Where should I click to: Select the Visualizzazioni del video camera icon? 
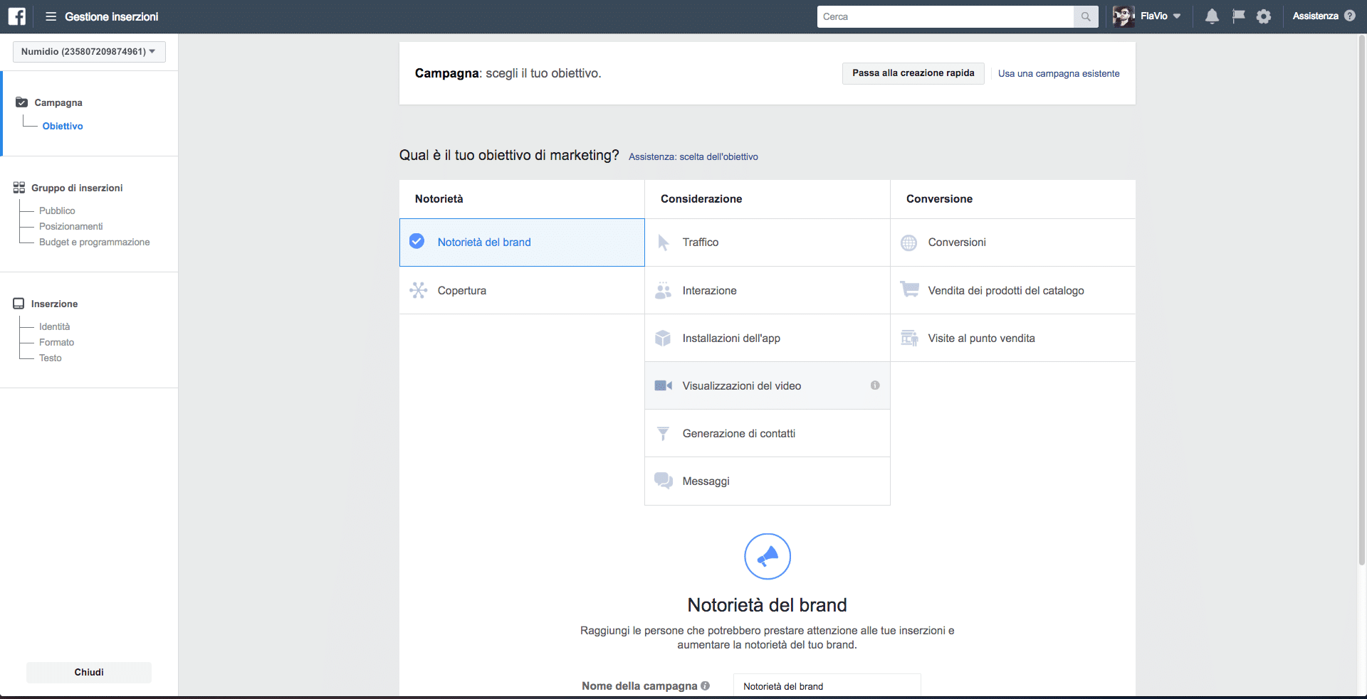[664, 385]
